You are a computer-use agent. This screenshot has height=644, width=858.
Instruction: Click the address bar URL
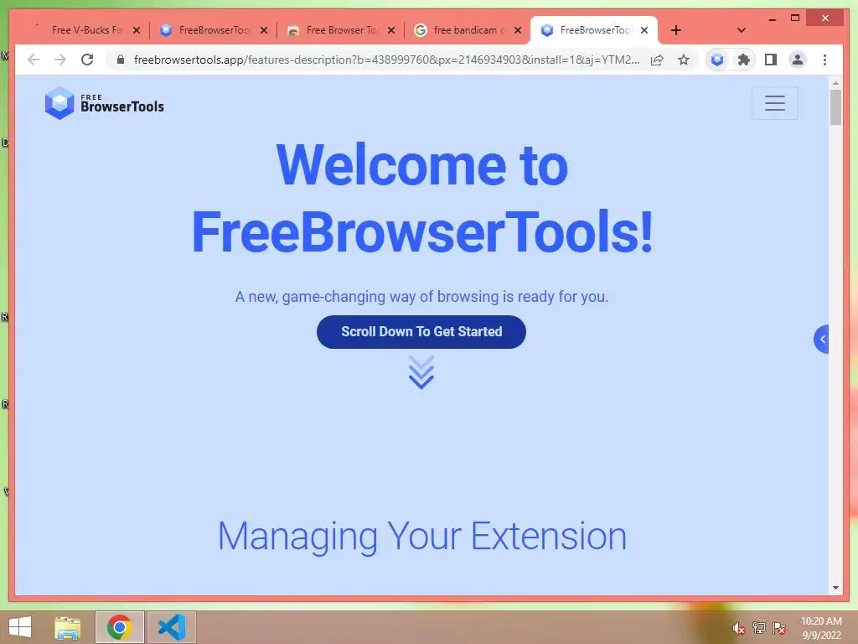coord(386,60)
